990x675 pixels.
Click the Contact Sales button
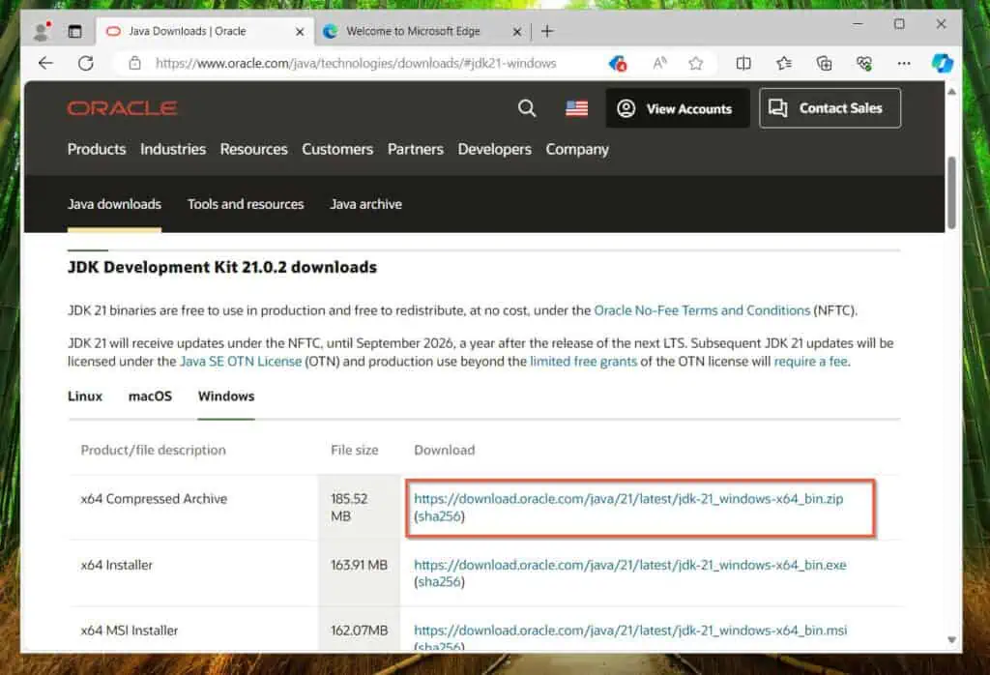(x=830, y=108)
